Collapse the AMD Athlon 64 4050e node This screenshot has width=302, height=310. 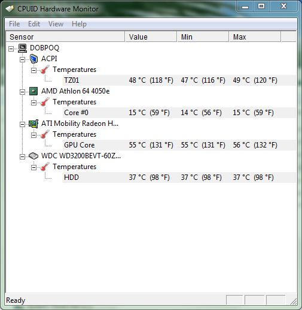tap(22, 92)
